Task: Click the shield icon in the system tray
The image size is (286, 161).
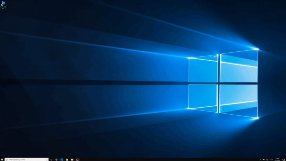Action: coord(267,159)
